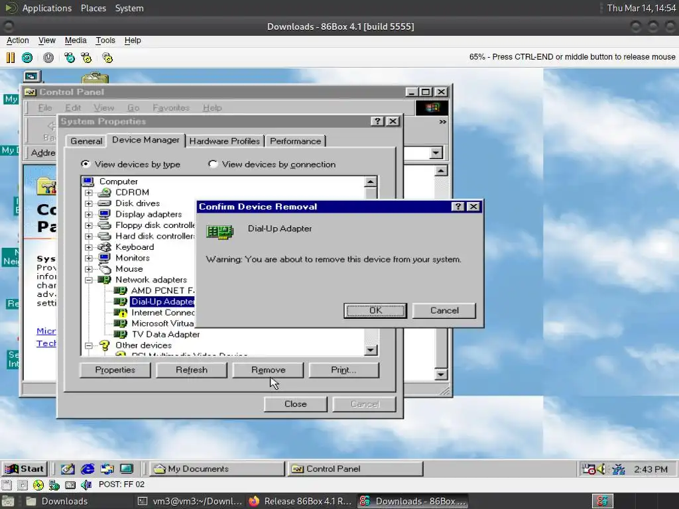The image size is (679, 509).
Task: Open 86Box settings gear icon
Action: click(x=107, y=58)
